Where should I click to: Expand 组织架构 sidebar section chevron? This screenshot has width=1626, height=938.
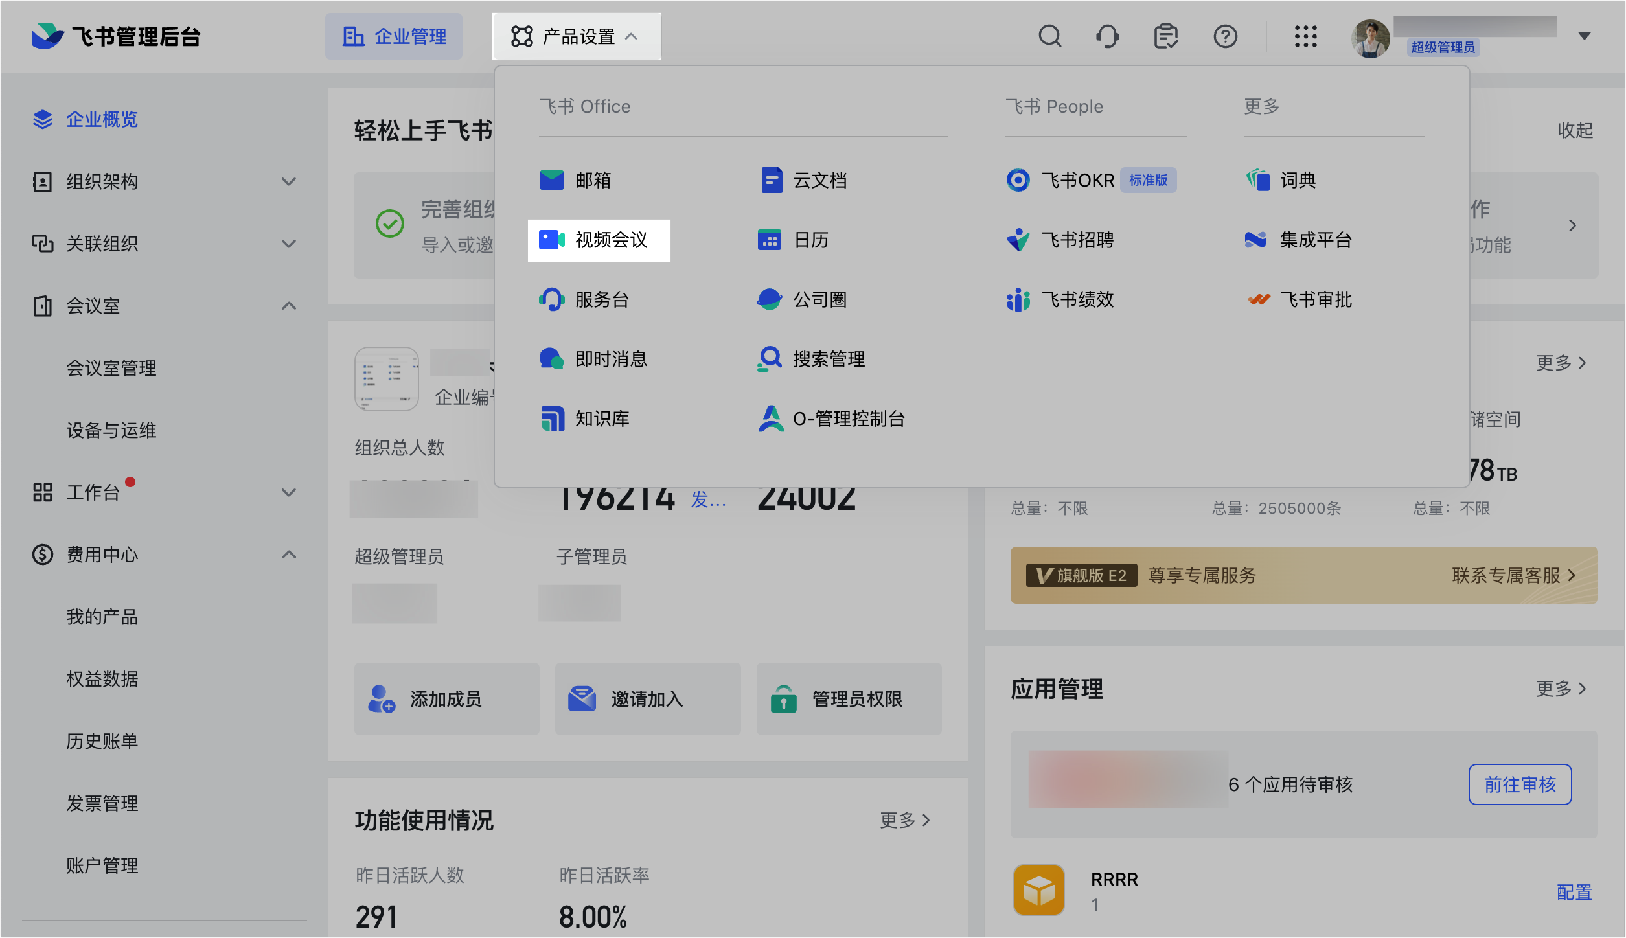pyautogui.click(x=289, y=181)
